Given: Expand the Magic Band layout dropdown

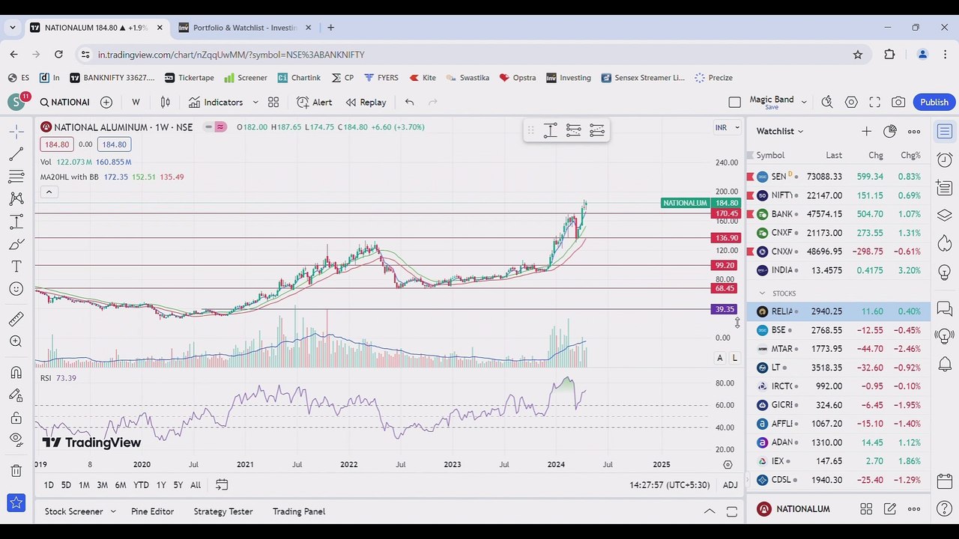Looking at the screenshot, I should 804,102.
